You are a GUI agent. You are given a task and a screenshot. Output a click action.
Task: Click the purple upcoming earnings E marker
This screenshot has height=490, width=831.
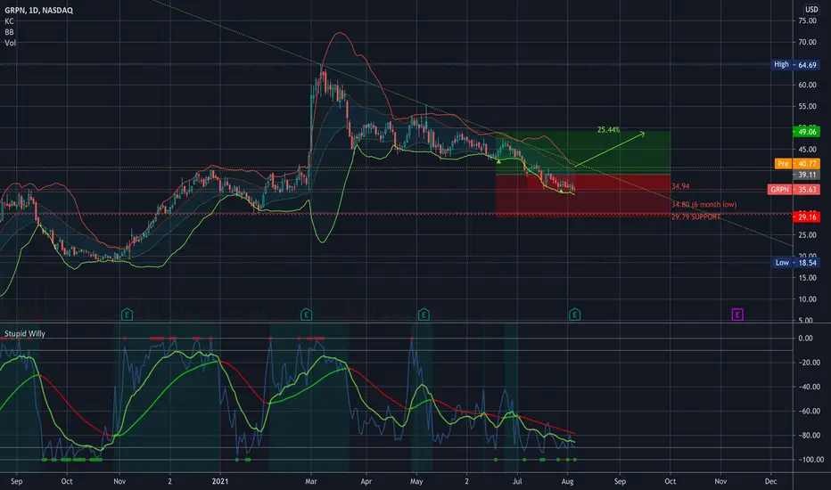[737, 315]
